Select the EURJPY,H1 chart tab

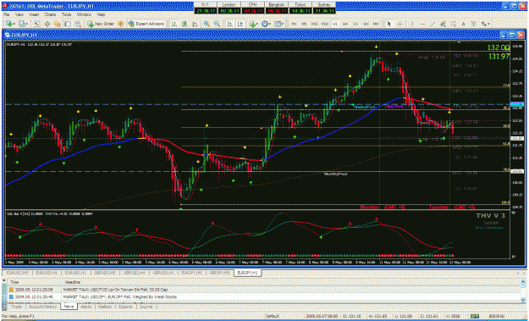click(248, 273)
